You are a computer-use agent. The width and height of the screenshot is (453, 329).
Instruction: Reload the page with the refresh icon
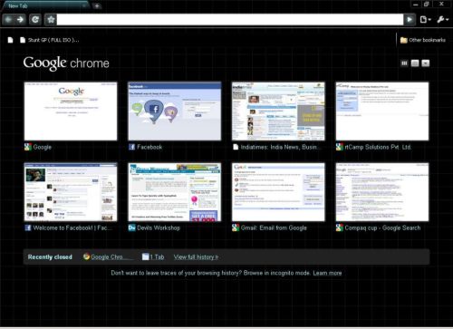tap(35, 20)
